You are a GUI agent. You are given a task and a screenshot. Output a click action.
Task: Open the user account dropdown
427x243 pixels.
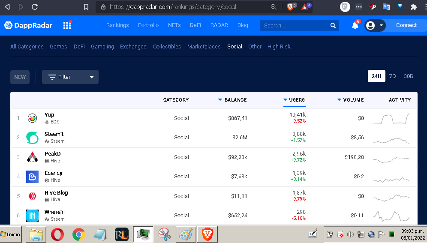[x=375, y=26]
